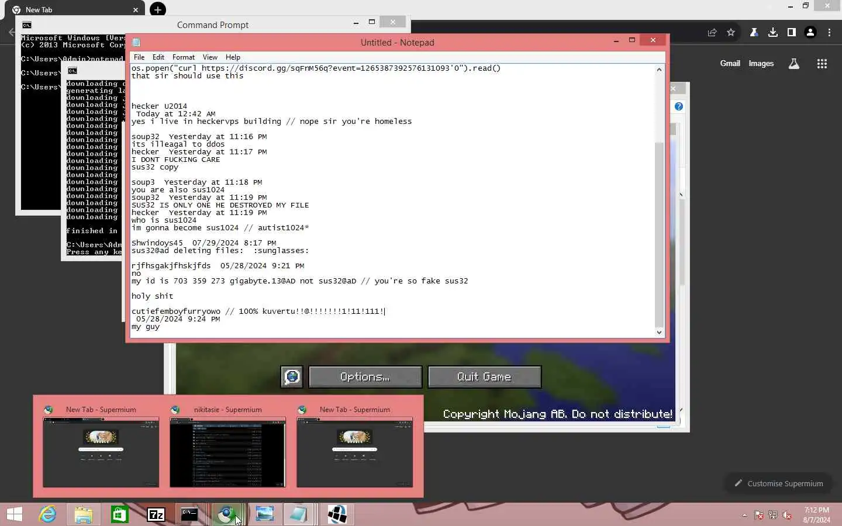The image size is (842, 526).
Task: Launch Internet Explorer from the taskbar
Action: (47, 514)
